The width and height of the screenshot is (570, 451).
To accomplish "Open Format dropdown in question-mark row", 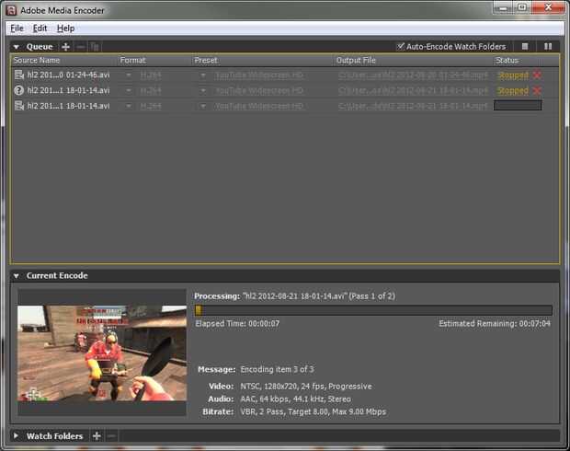I will [129, 90].
